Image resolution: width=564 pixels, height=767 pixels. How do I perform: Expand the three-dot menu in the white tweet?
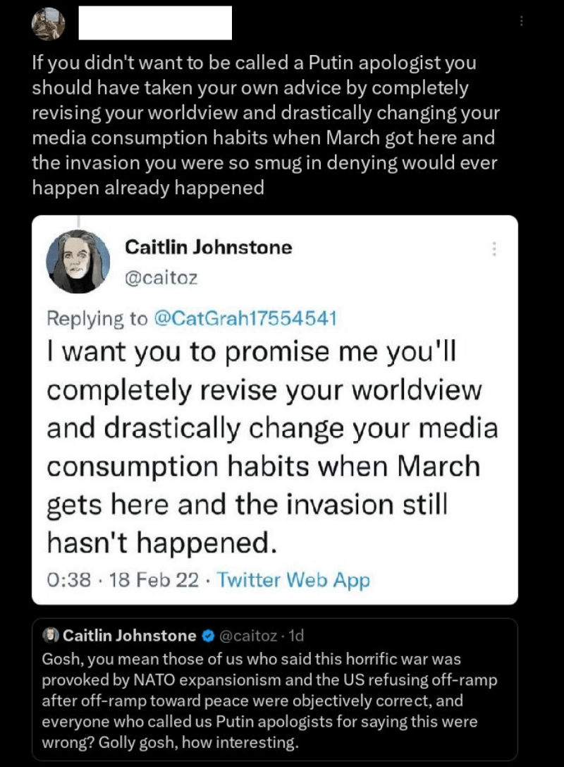pyautogui.click(x=494, y=248)
